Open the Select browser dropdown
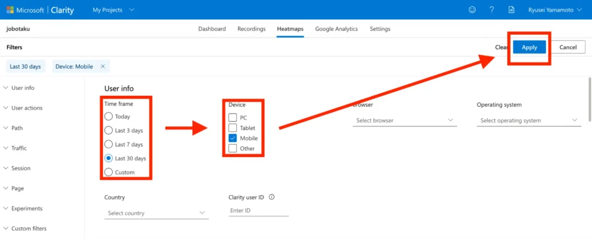Viewport: 592px width, 239px height. (405, 121)
